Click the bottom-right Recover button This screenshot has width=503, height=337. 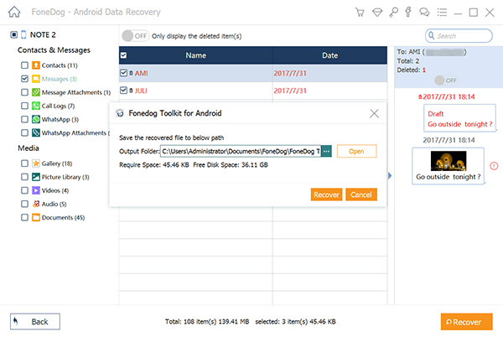click(x=466, y=322)
